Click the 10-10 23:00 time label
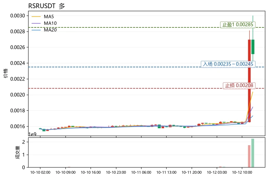 pyautogui.click(x=116, y=172)
